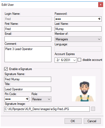Click the Edit User title text
This screenshot has width=105, height=128.
pyautogui.click(x=8, y=5)
